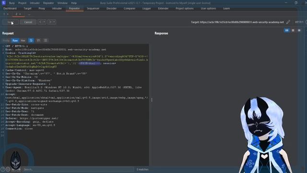Click the User-Agent header line
This screenshot has width=307, height=173.
pos(73,89)
